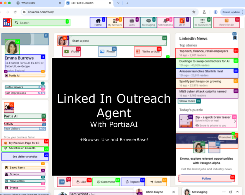Image resolution: width=245 pixels, height=195 pixels.
Task: Open My Network page
Action: 115,22
